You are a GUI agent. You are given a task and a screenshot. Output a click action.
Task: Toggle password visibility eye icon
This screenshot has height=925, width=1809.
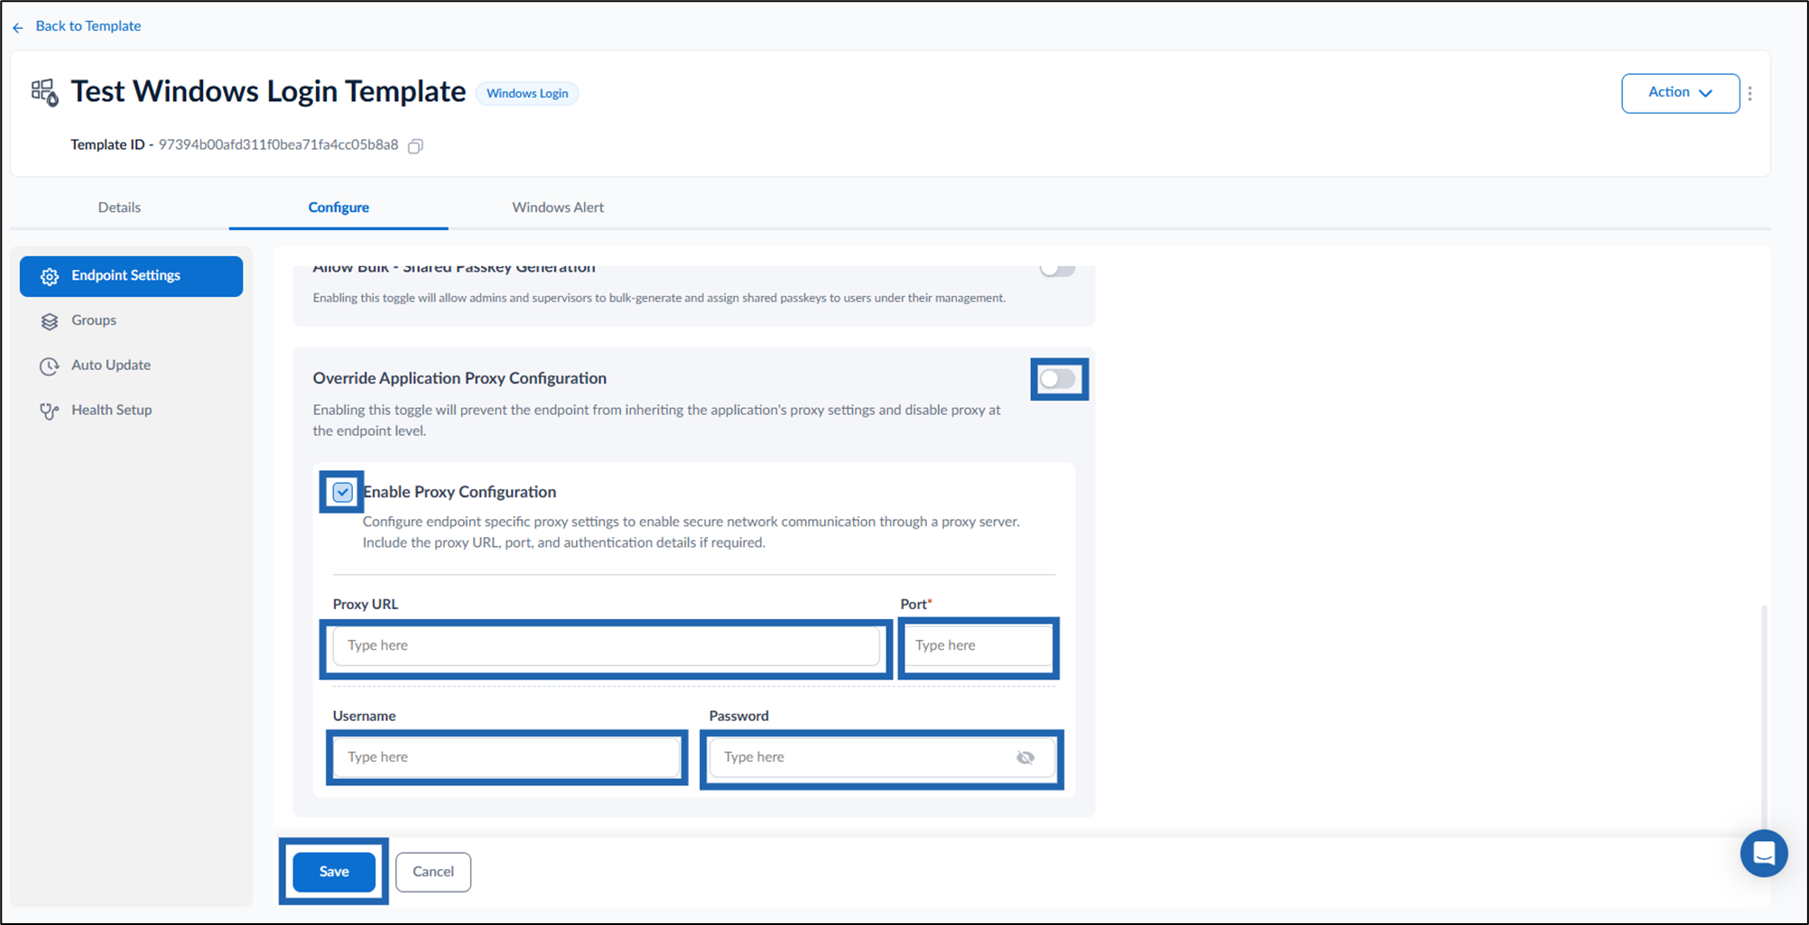1025,757
